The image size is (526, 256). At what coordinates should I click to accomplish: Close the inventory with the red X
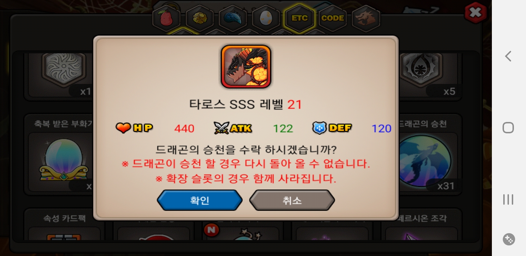[476, 13]
